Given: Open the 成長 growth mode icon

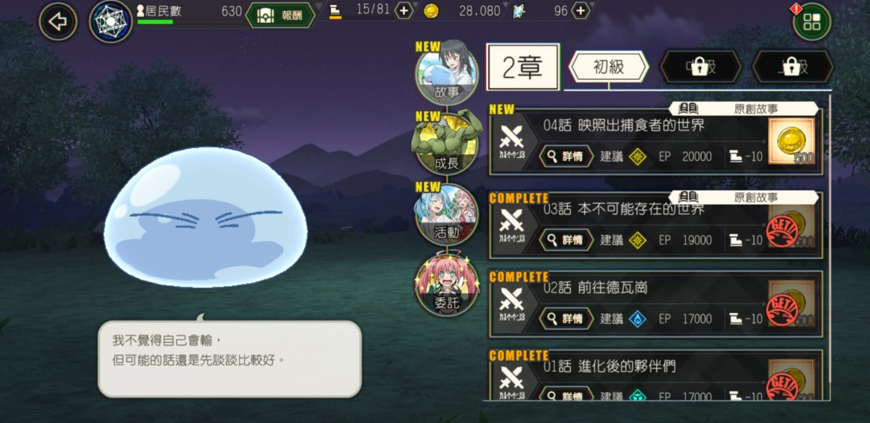Looking at the screenshot, I should pyautogui.click(x=447, y=143).
